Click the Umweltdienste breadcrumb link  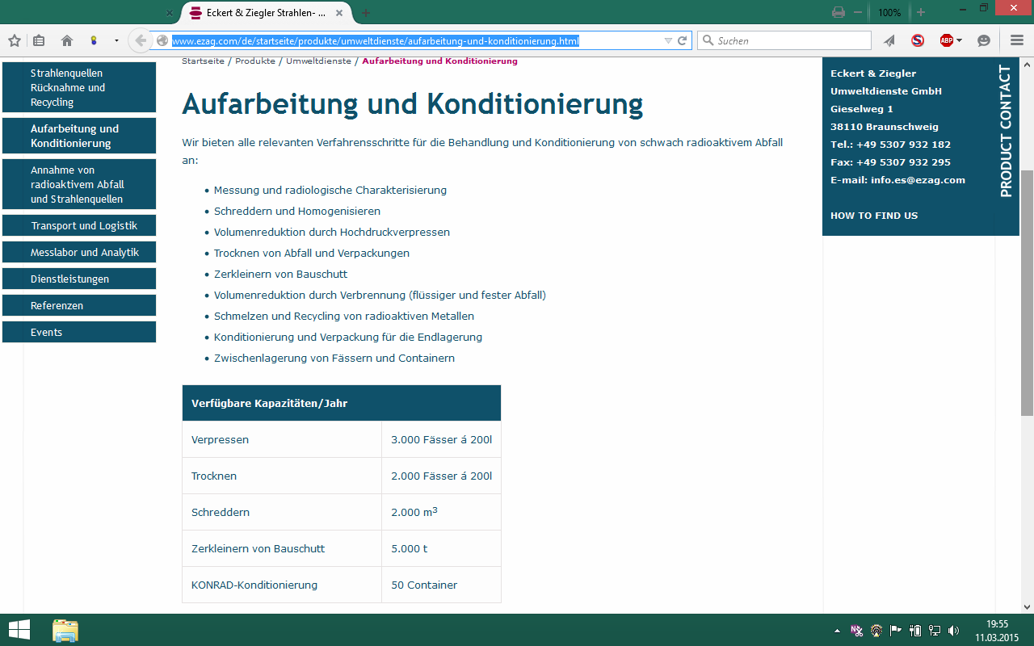(x=318, y=61)
